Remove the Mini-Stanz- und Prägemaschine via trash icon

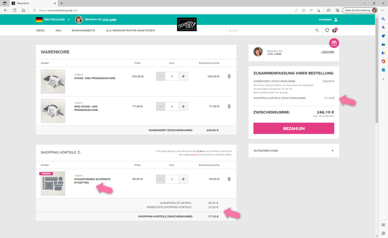(x=229, y=106)
